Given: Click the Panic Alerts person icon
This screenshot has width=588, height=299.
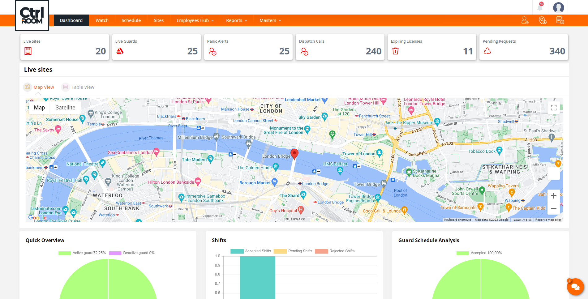Looking at the screenshot, I should click(x=212, y=52).
